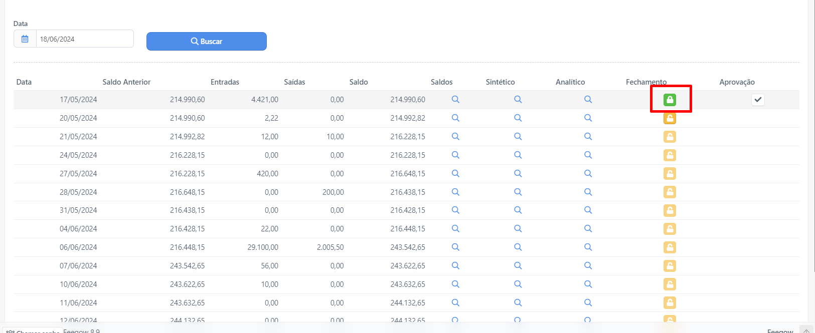Click open lock on 31/05/2024 row
Viewport: 815px width, 333px height.
coord(670,210)
